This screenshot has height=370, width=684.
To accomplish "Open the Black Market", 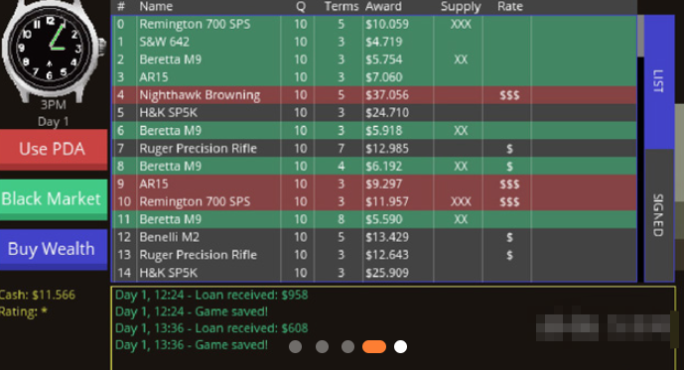I will click(x=54, y=199).
